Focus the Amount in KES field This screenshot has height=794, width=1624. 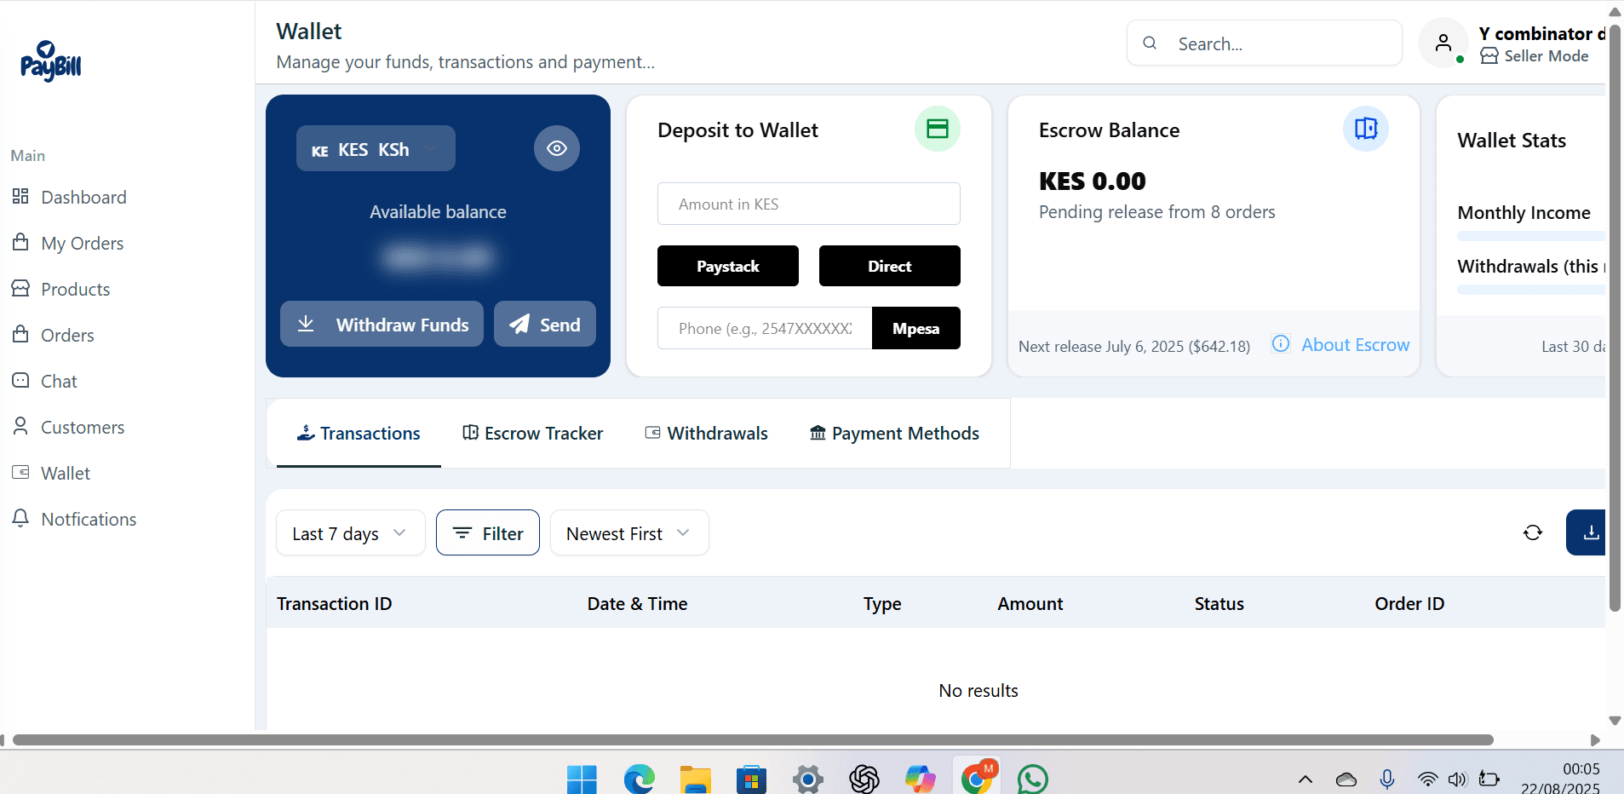tap(808, 204)
